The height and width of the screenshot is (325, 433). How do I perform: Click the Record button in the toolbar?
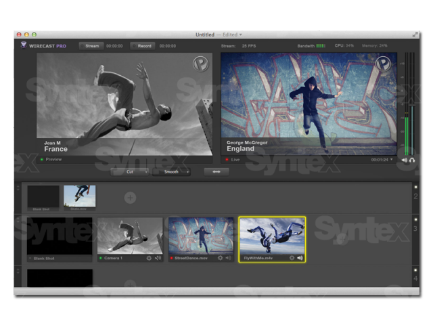coord(142,46)
